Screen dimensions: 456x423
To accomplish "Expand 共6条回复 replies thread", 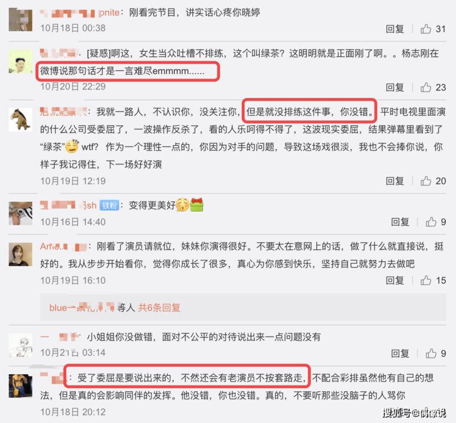I will click(x=159, y=307).
